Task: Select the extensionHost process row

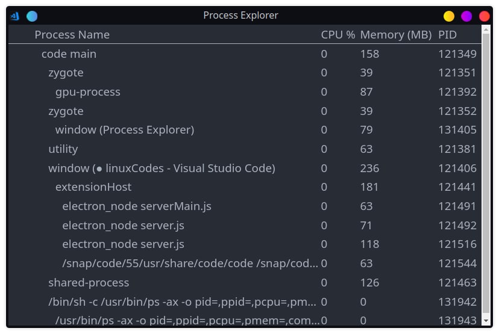Action: point(245,187)
